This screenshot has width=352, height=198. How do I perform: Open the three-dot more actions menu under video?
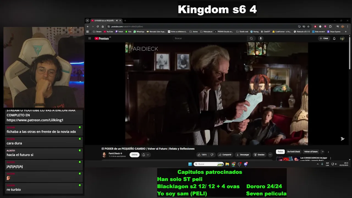click(x=270, y=155)
